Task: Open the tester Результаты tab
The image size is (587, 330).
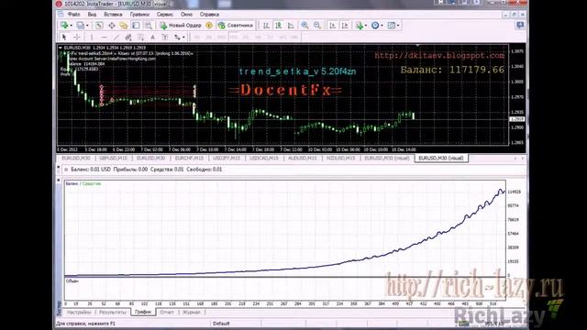Action: (113, 312)
